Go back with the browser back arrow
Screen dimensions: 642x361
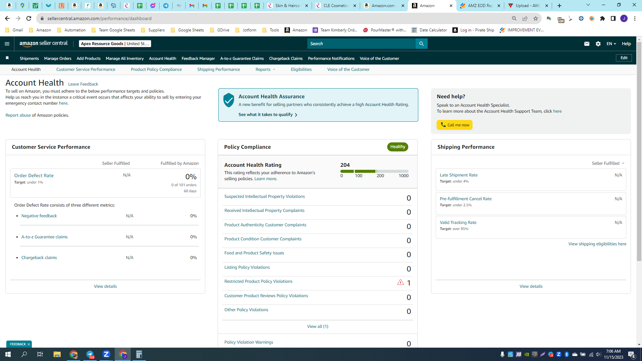pyautogui.click(x=7, y=18)
